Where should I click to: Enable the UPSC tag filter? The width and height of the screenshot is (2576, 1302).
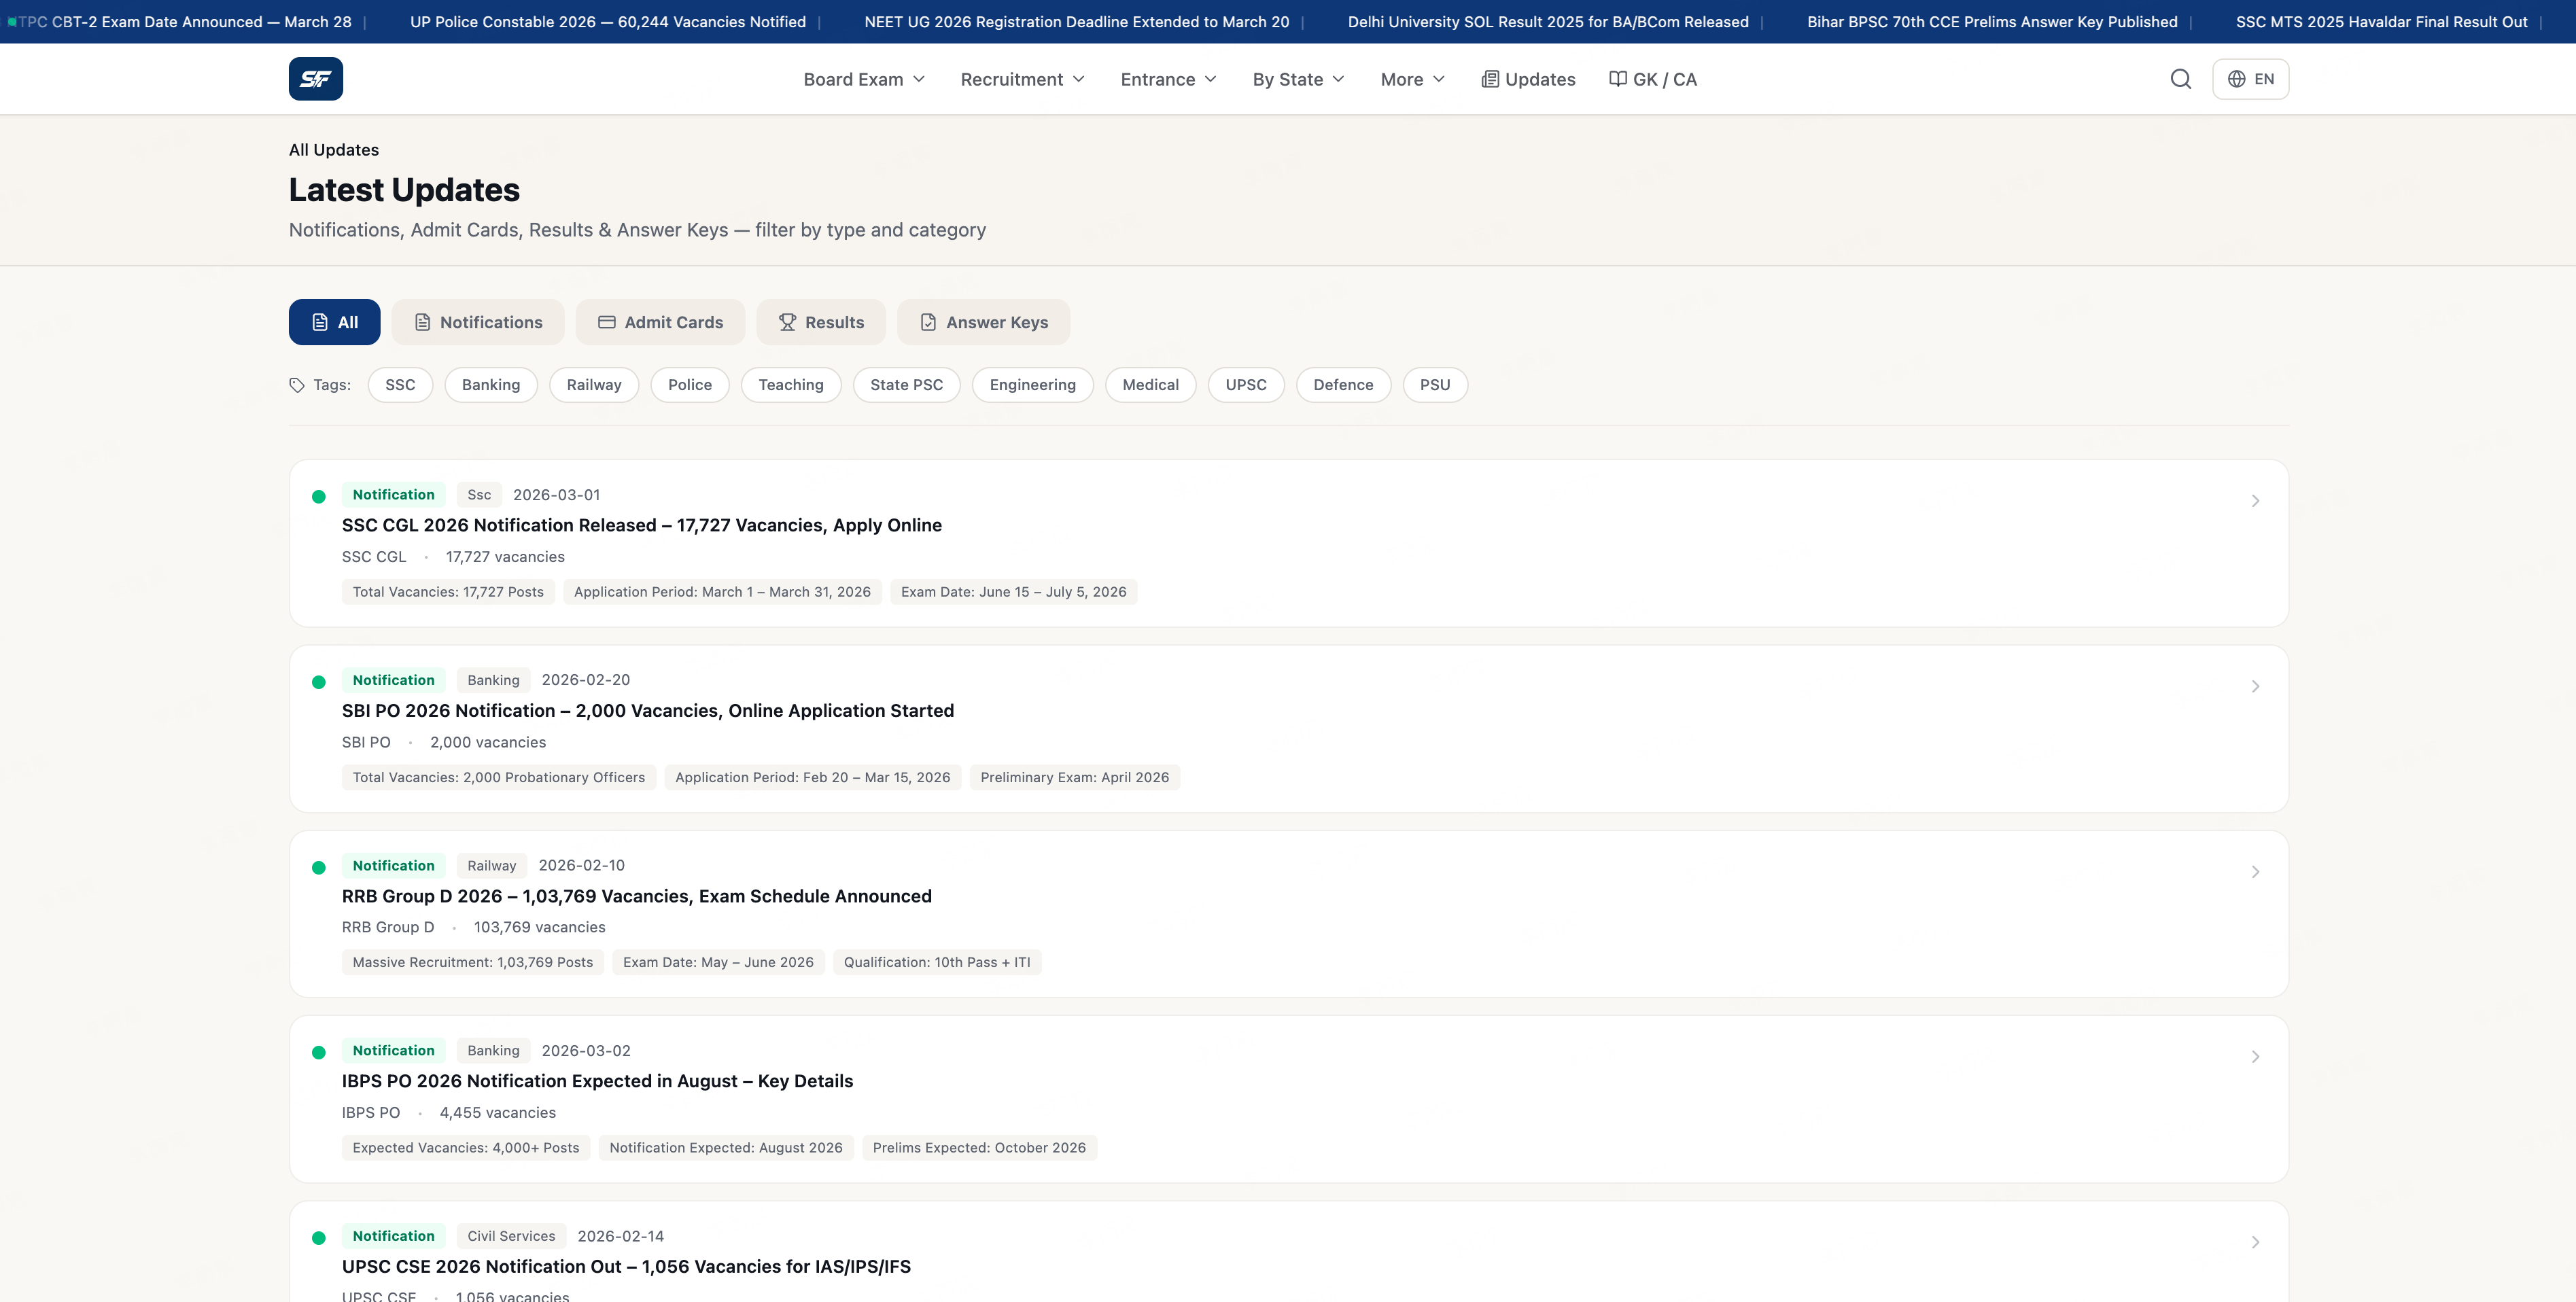pyautogui.click(x=1245, y=385)
